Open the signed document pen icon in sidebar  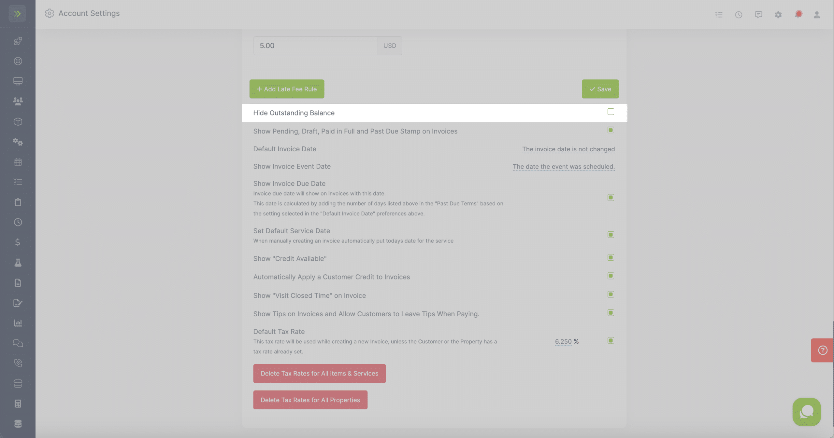tap(18, 303)
